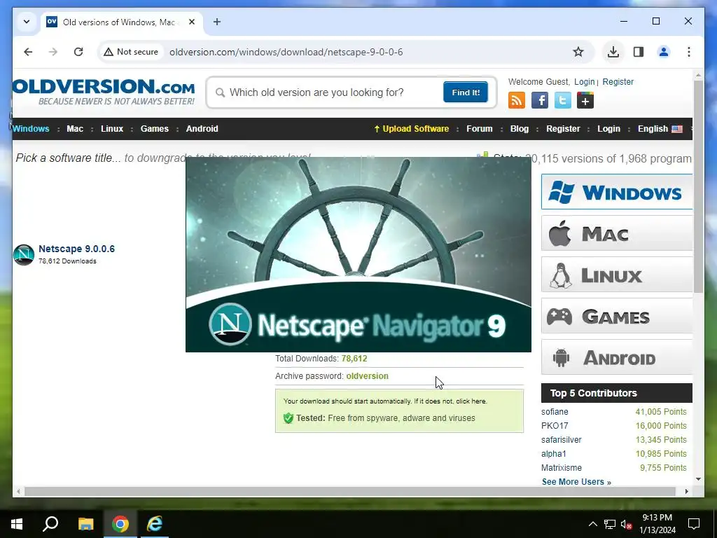This screenshot has width=717, height=538.
Task: Click the RSS feed icon
Action: [x=516, y=100]
